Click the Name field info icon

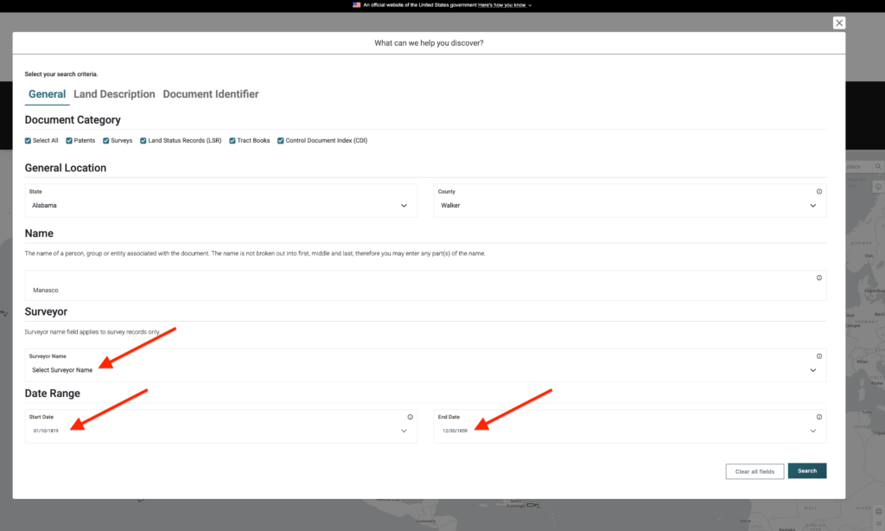[819, 278]
